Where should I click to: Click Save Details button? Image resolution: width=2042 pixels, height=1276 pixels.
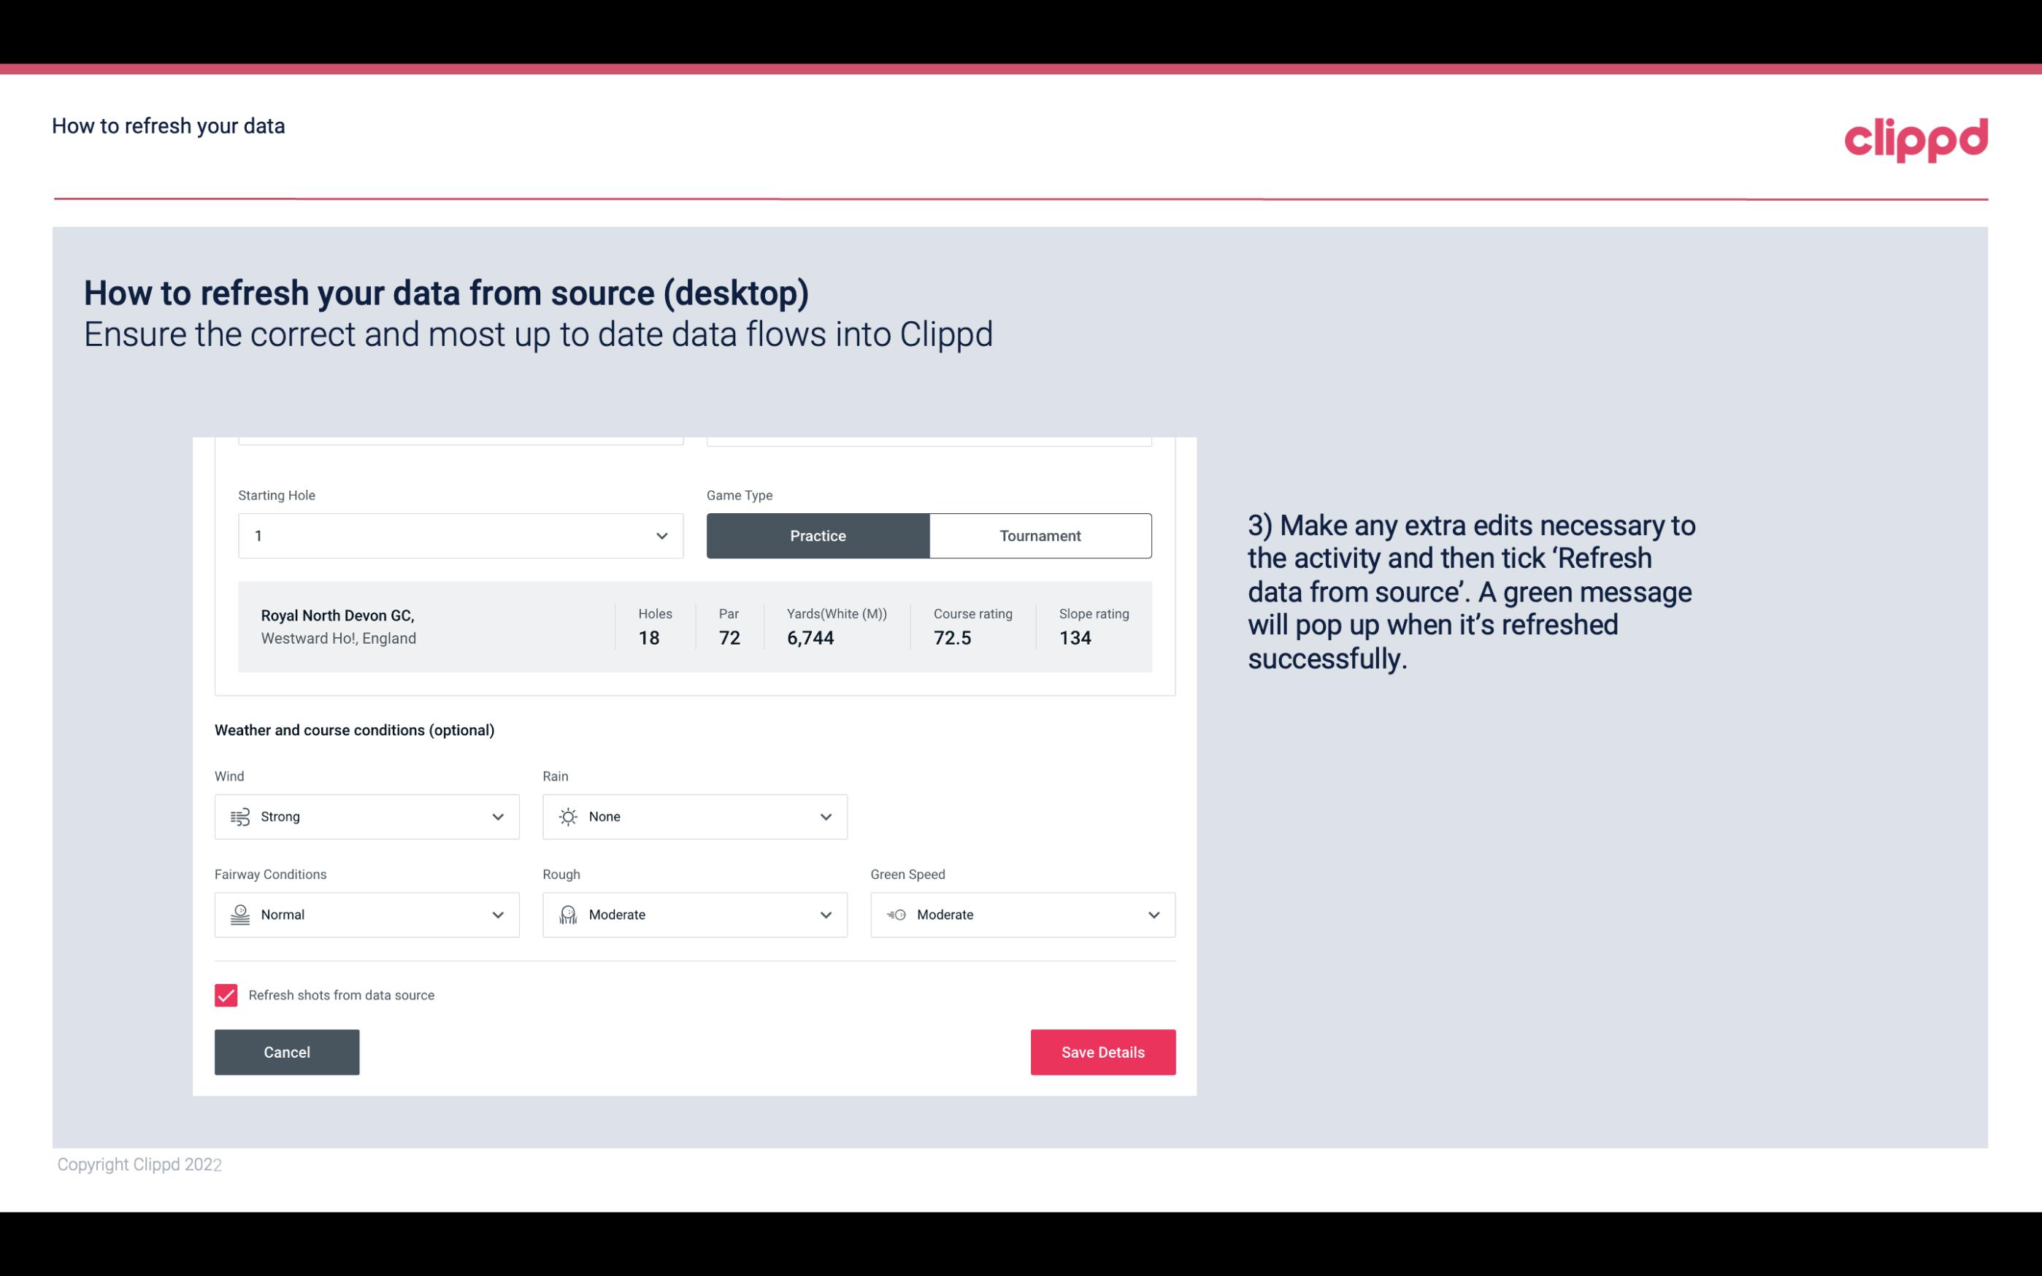point(1102,1051)
